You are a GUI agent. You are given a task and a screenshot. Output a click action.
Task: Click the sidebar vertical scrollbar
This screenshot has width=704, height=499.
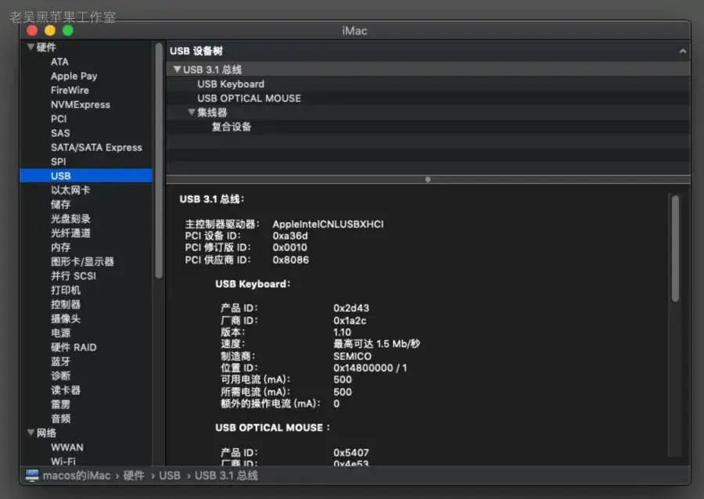coord(159,160)
